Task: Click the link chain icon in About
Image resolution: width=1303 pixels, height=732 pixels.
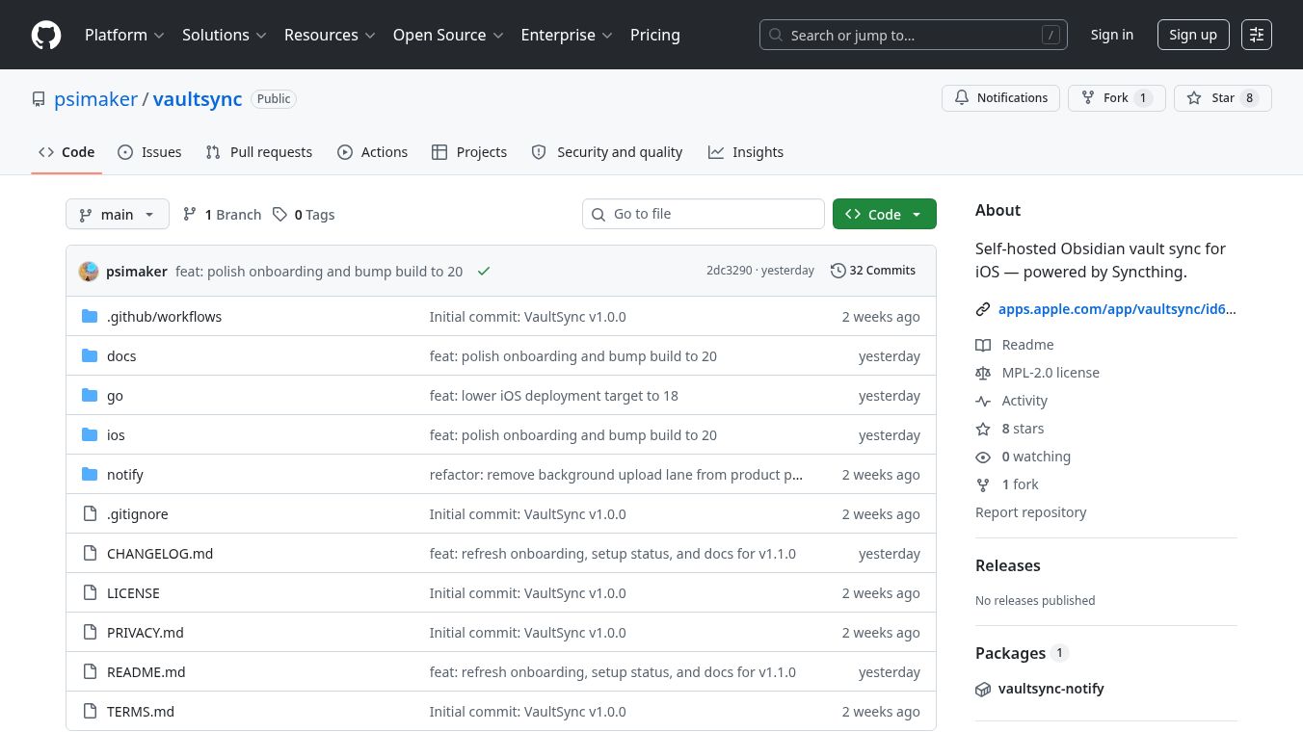Action: point(983,309)
